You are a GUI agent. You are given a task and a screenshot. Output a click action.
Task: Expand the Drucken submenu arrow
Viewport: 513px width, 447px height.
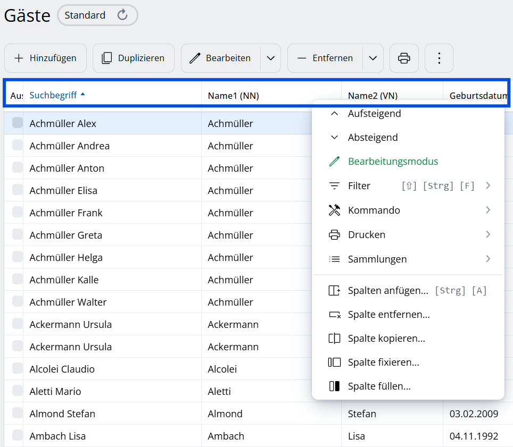pyautogui.click(x=488, y=234)
